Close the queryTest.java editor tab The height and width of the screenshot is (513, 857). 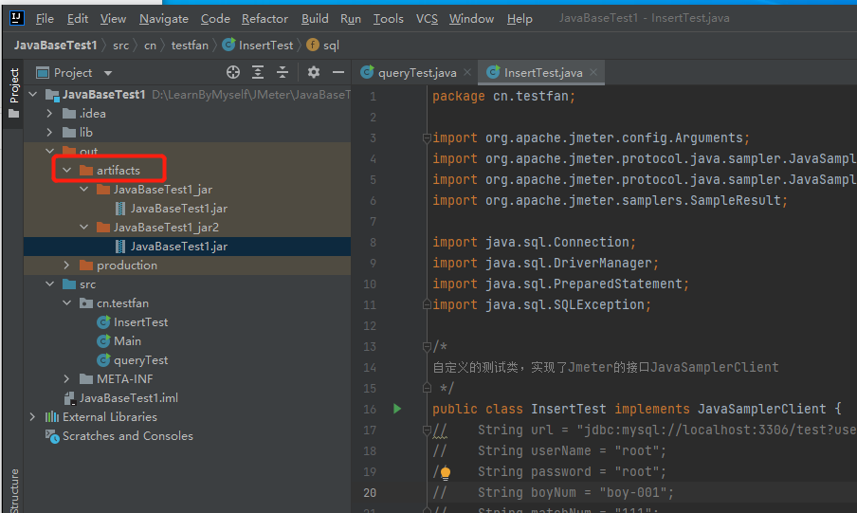coord(467,73)
